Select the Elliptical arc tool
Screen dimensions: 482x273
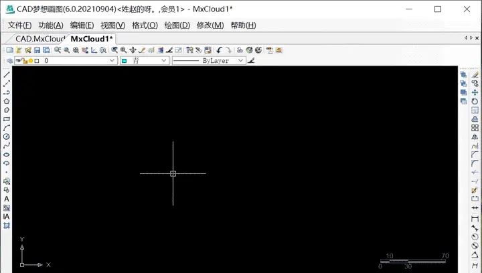point(7,163)
